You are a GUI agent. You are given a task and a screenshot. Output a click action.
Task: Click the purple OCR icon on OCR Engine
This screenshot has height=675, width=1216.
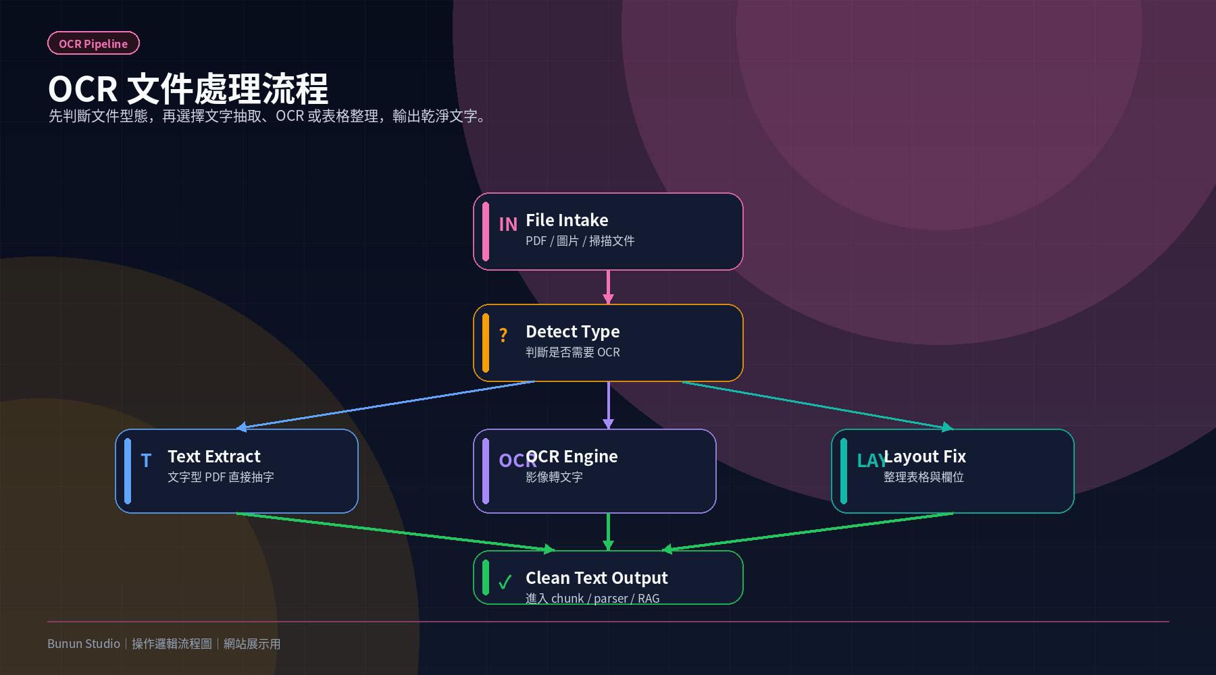point(517,460)
